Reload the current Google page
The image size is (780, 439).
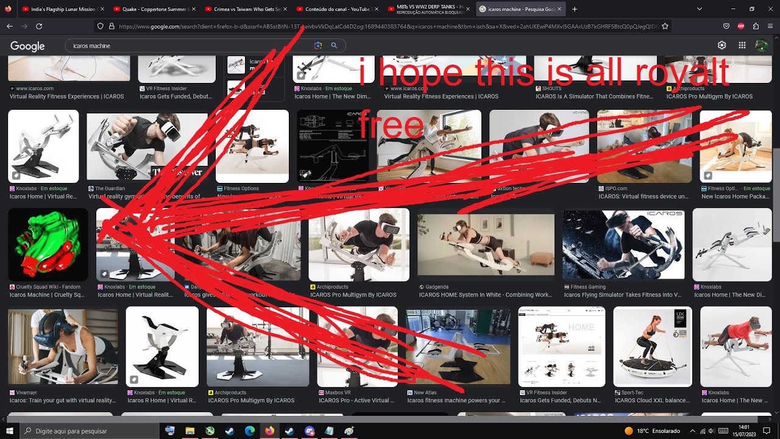click(39, 26)
